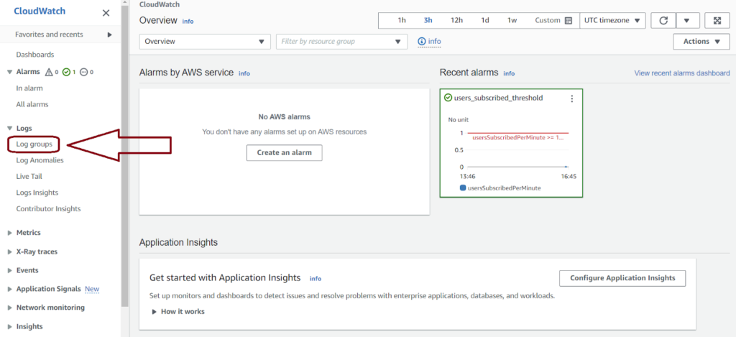The width and height of the screenshot is (736, 337).
Task: Open Contributor Insights in the sidebar
Action: (48, 208)
